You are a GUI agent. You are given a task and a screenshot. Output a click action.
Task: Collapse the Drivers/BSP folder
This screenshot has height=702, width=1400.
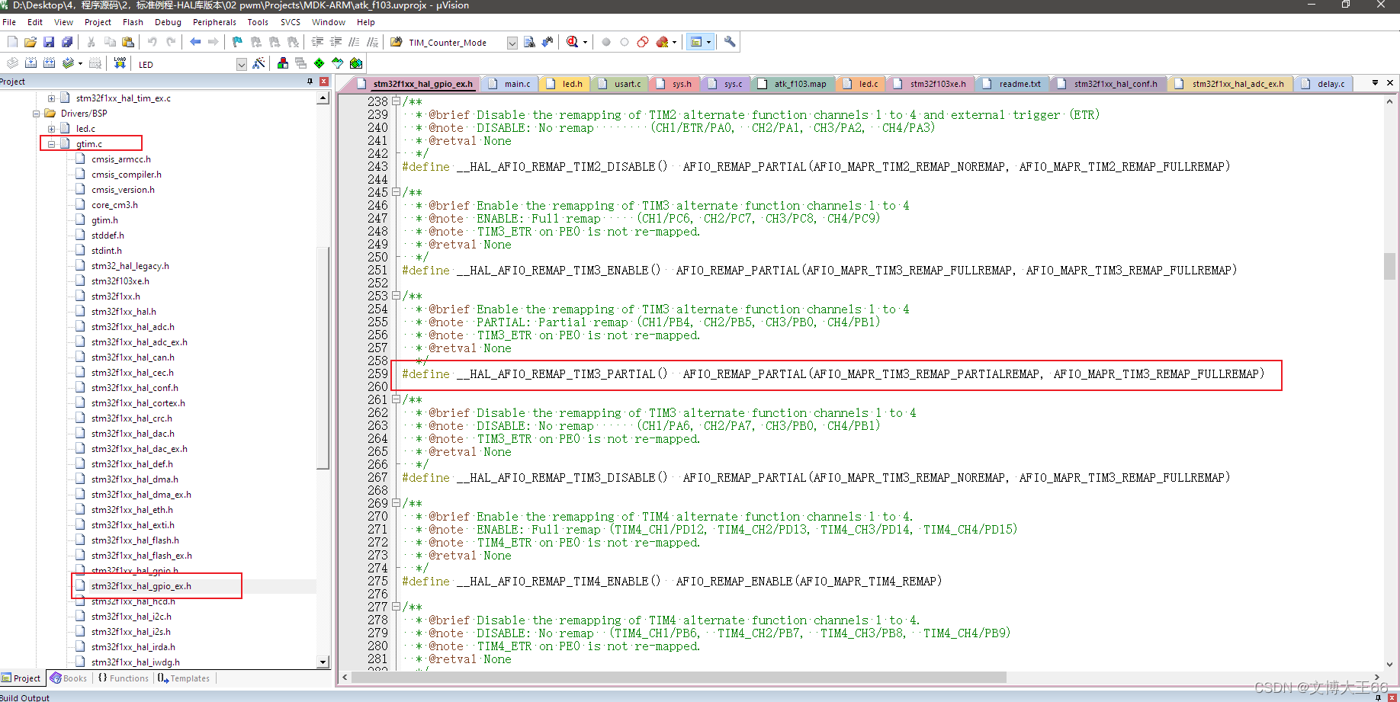point(36,114)
